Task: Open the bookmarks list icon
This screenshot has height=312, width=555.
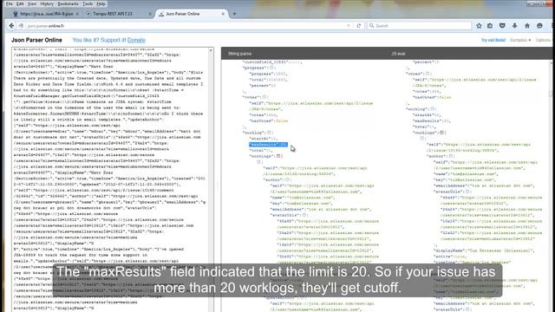Action: coord(490,26)
